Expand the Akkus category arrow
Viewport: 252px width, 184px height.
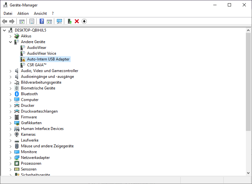(11, 36)
